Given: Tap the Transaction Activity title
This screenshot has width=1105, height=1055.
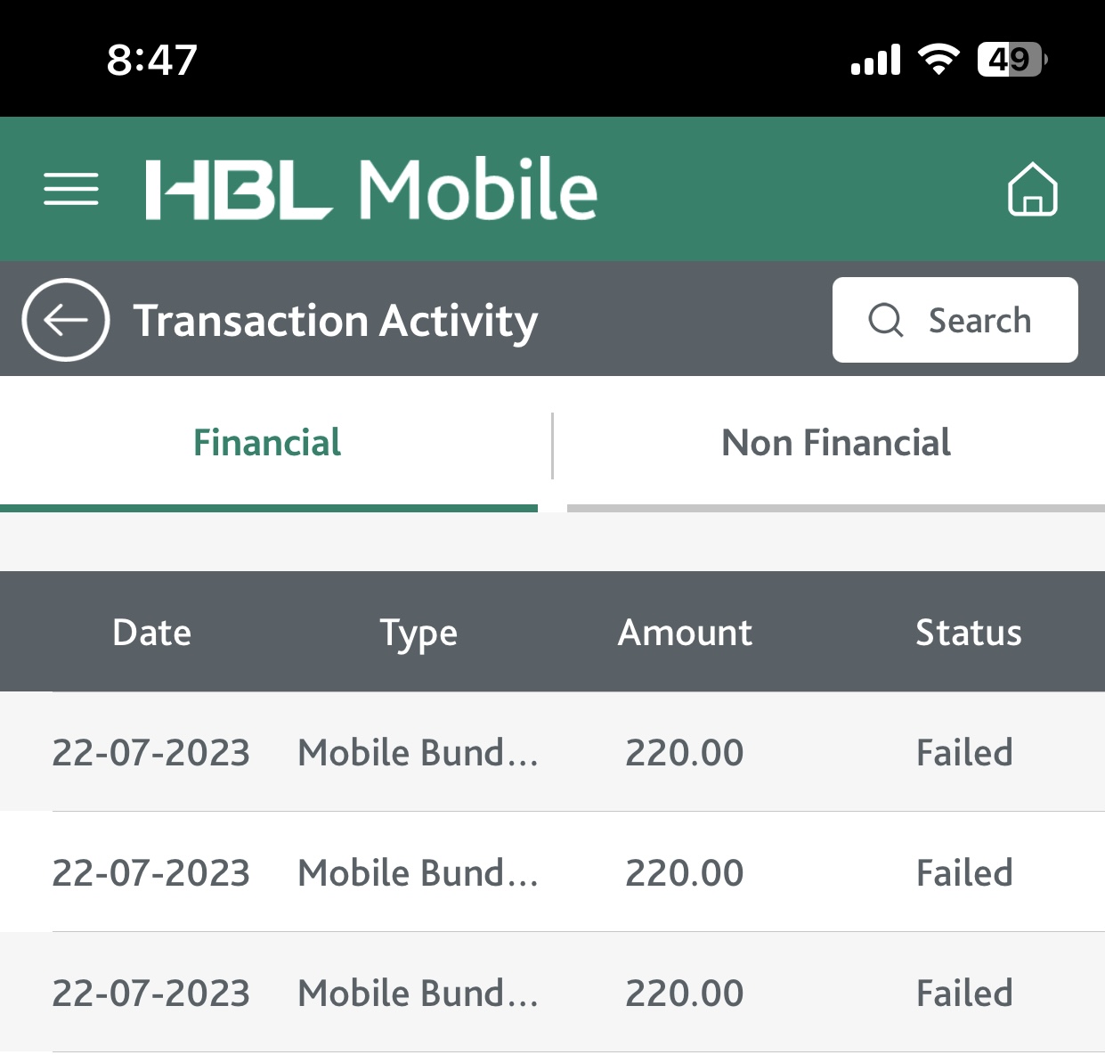Looking at the screenshot, I should click(336, 321).
